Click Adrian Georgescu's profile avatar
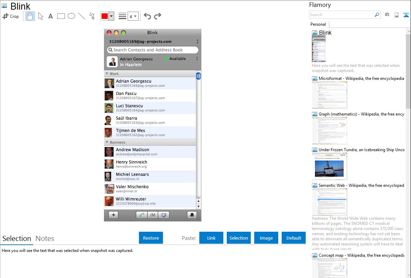Viewport: 411px width, 278px height. pyautogui.click(x=112, y=62)
